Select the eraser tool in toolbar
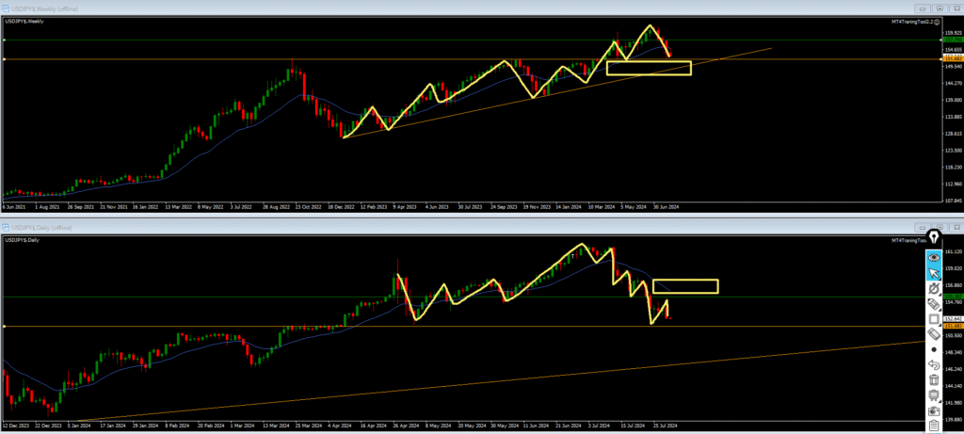Image resolution: width=964 pixels, height=434 pixels. [934, 304]
